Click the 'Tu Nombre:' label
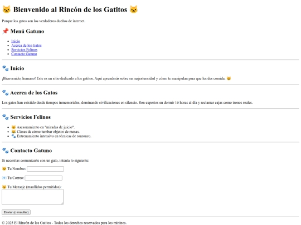Viewport: 301px width, 225px height. (x=17, y=169)
